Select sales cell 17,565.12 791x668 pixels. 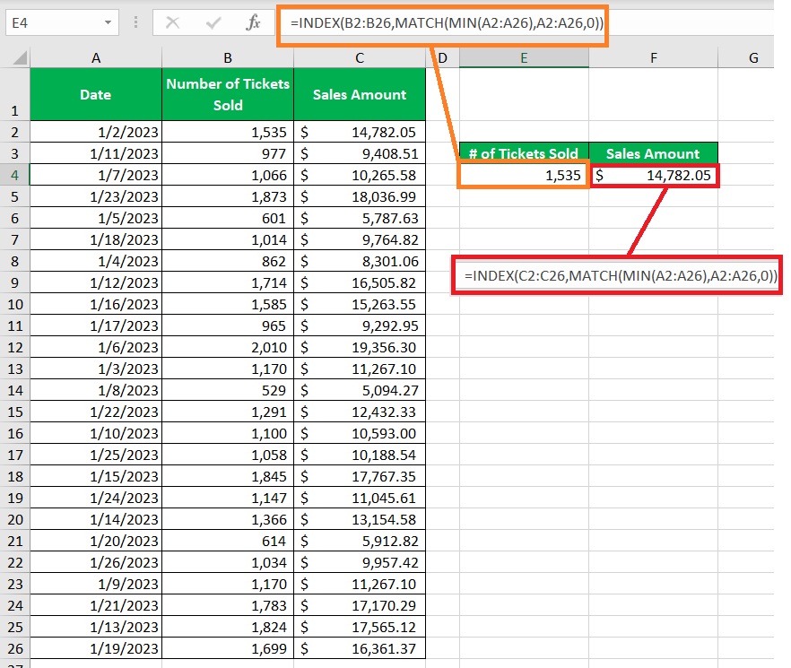[x=359, y=627]
